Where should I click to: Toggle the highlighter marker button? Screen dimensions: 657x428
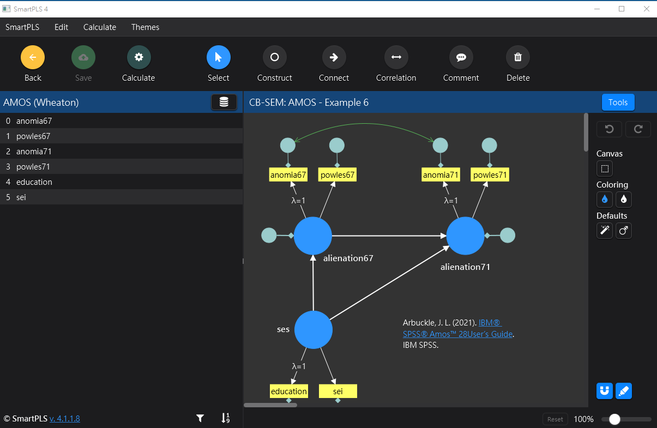coord(624,391)
